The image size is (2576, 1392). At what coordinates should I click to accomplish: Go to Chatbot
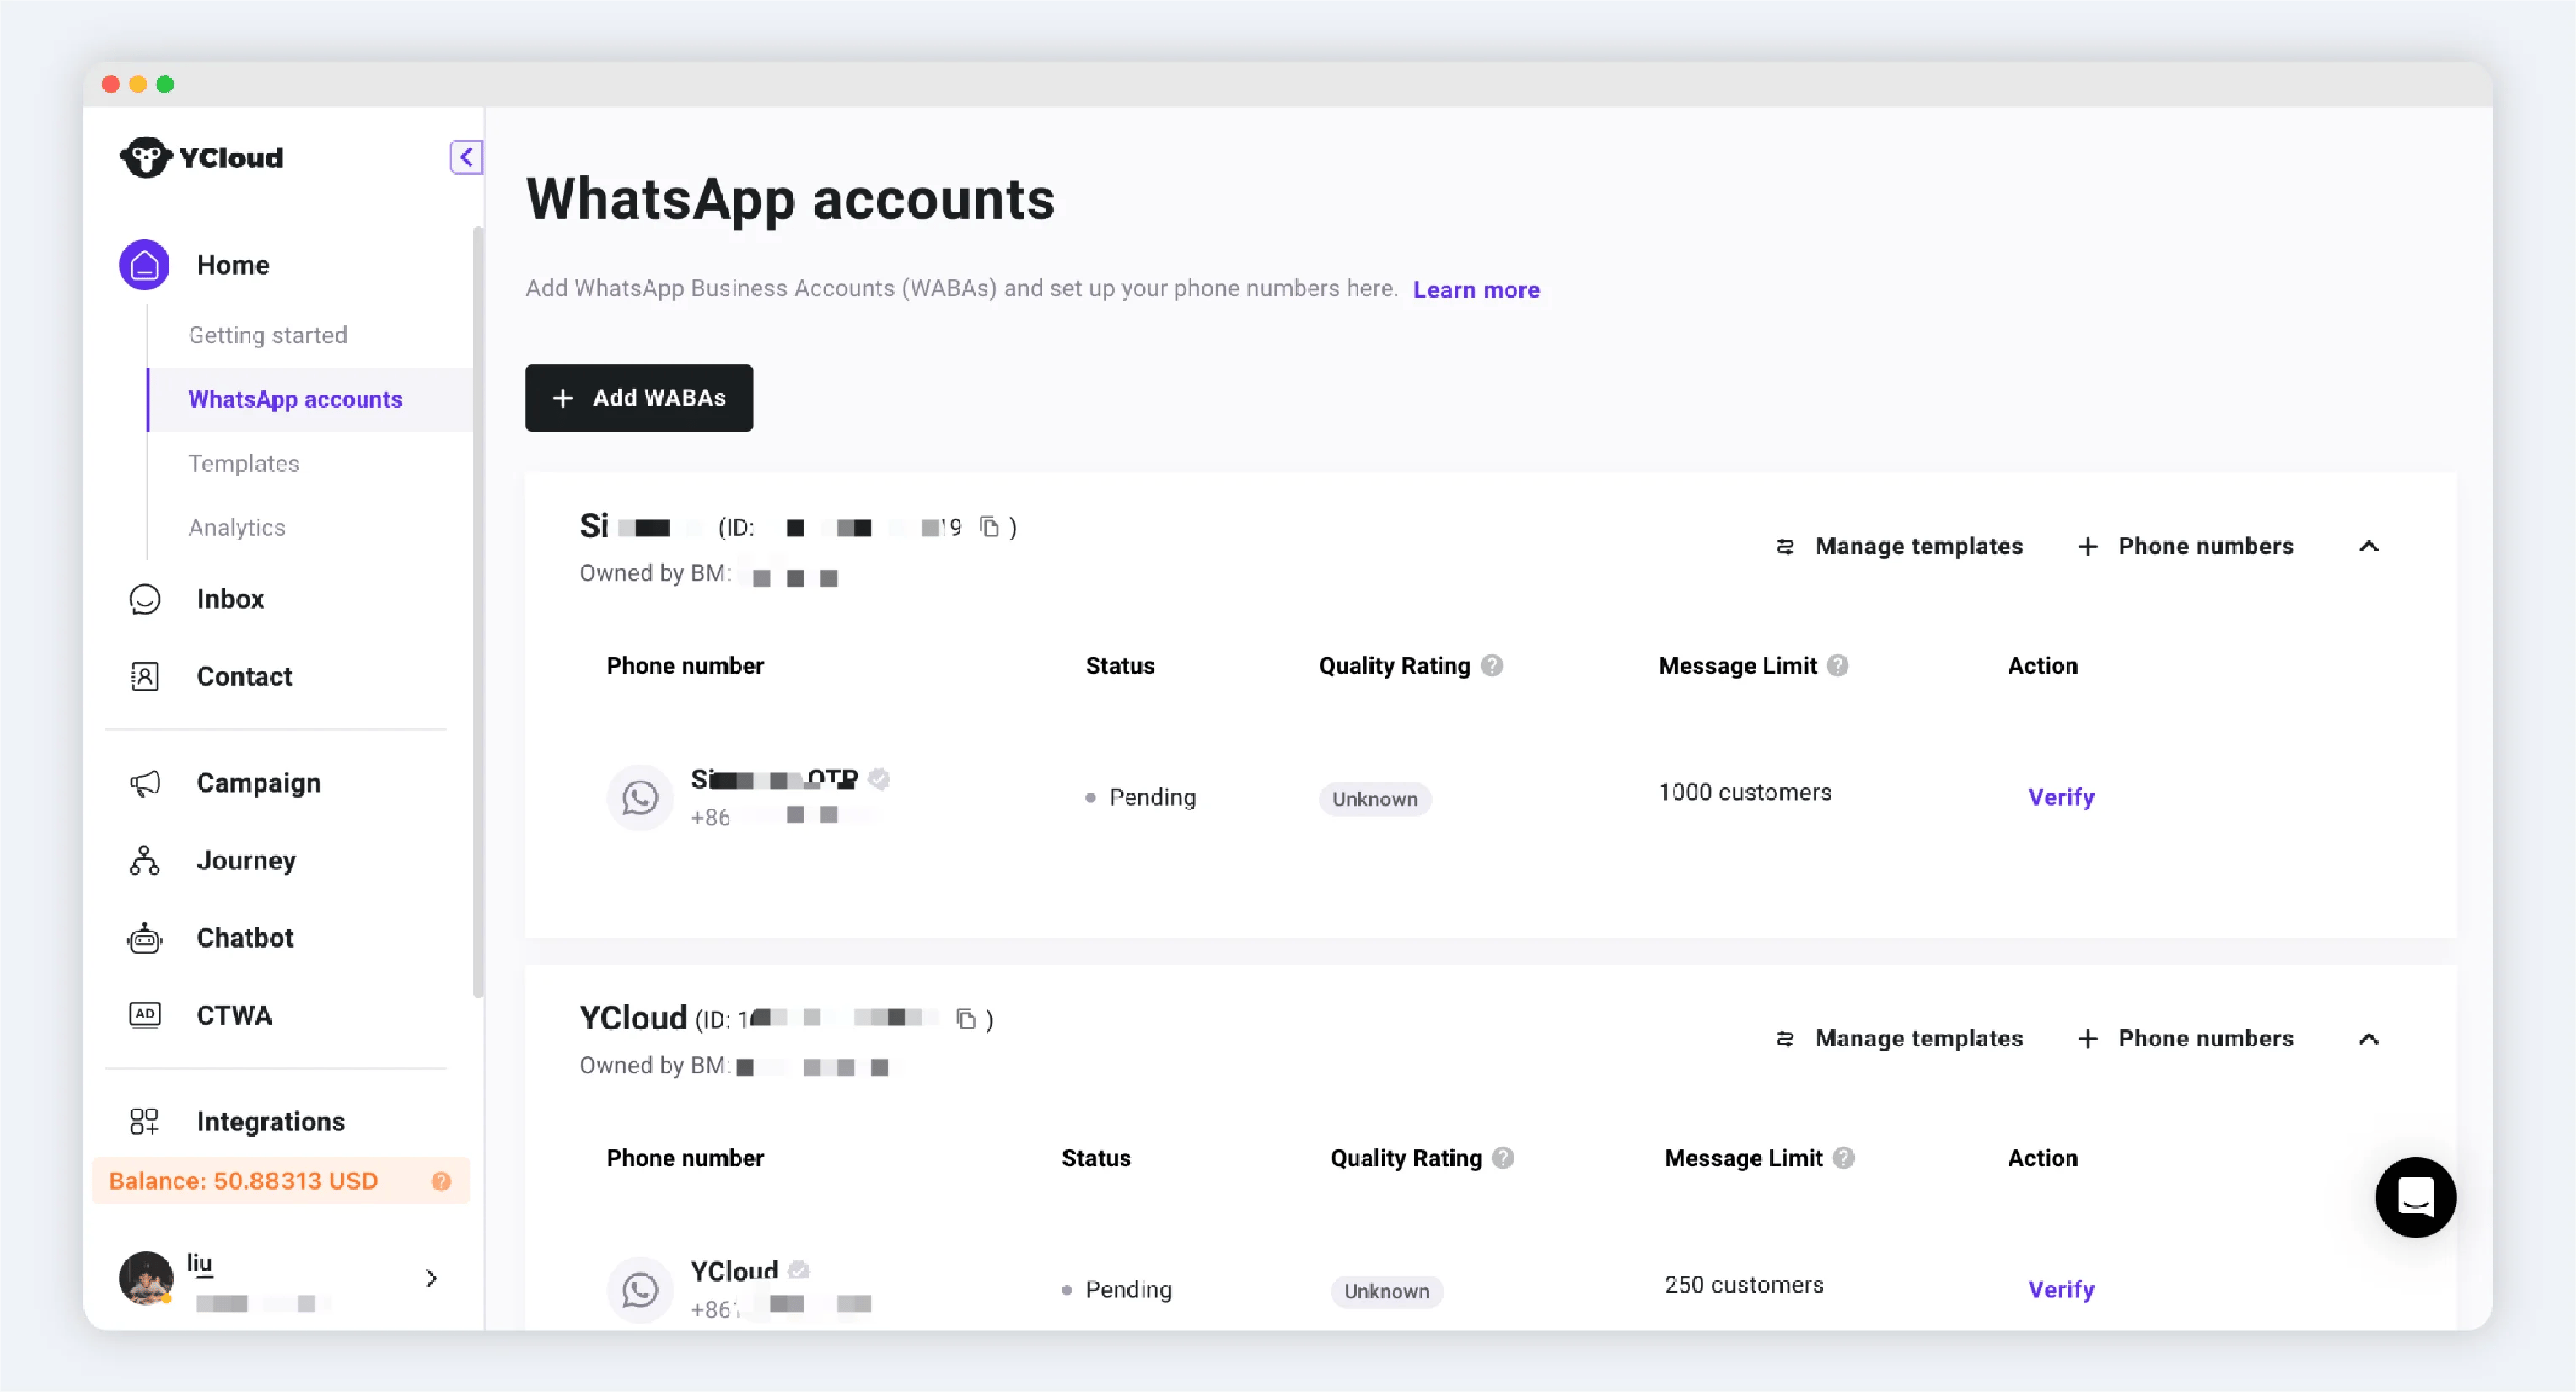(245, 938)
